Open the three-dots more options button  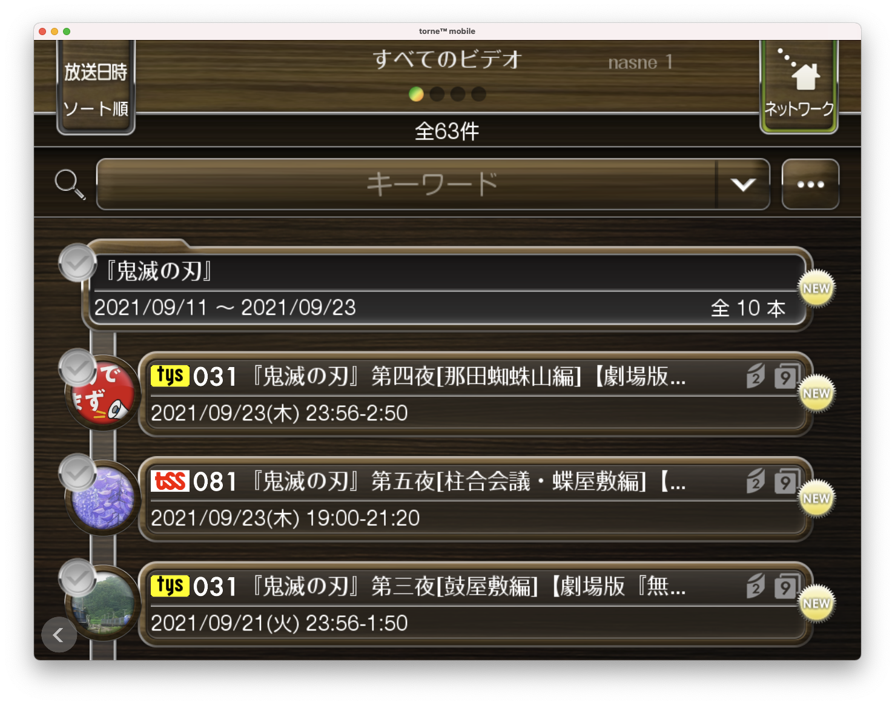click(810, 184)
